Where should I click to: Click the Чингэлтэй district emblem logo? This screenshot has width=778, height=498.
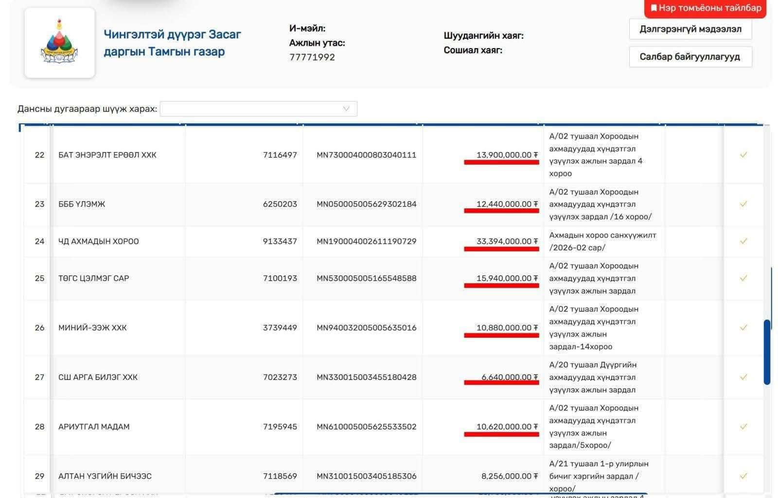click(x=59, y=43)
